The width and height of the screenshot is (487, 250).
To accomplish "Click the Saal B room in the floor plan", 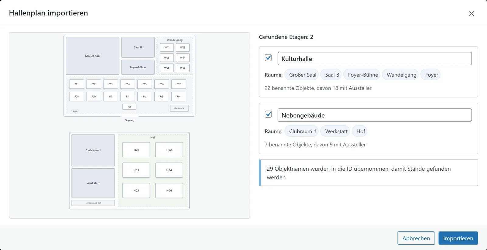I will 138,47.
